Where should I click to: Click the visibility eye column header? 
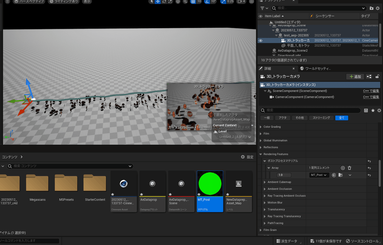[x=261, y=16]
